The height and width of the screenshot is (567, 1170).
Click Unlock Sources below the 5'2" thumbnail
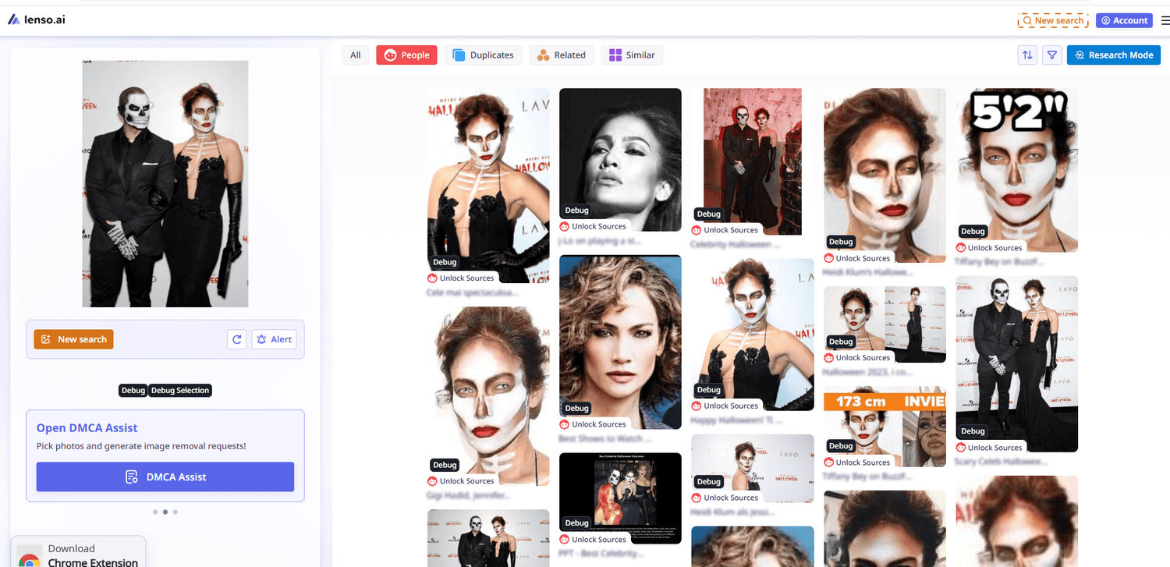(989, 248)
